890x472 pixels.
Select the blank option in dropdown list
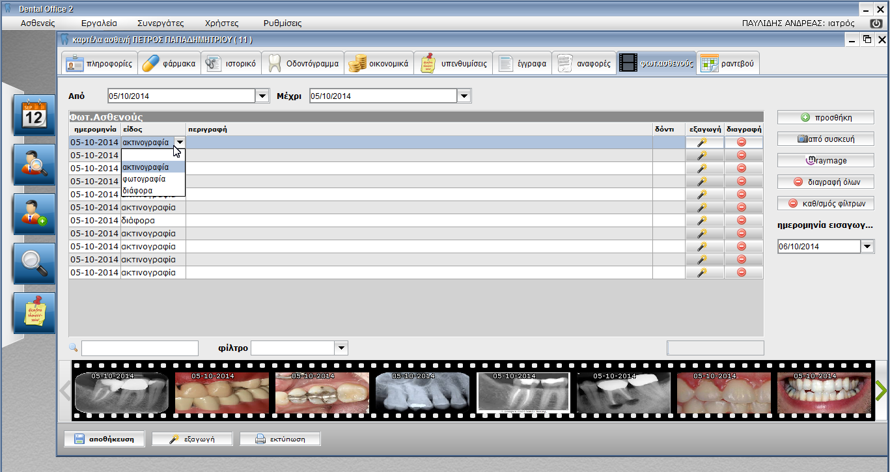click(x=153, y=156)
